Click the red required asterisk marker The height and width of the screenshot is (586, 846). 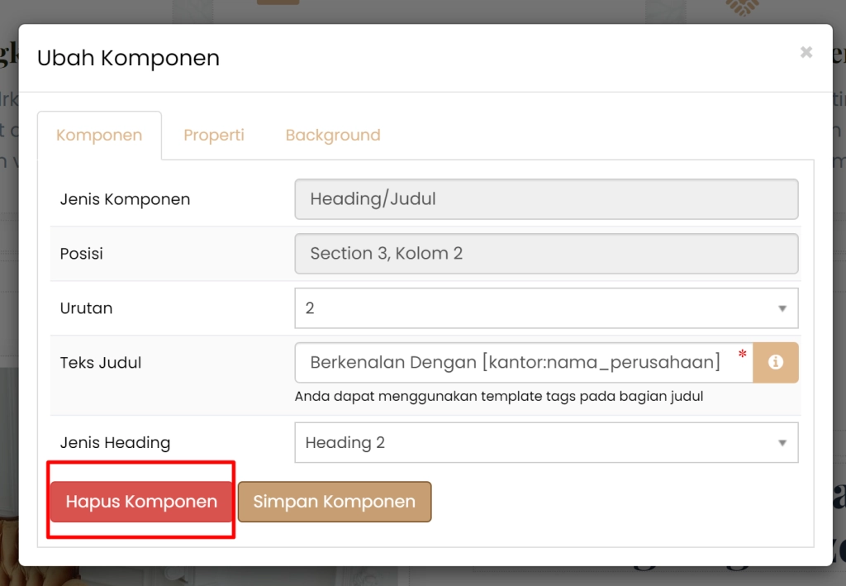click(x=742, y=355)
